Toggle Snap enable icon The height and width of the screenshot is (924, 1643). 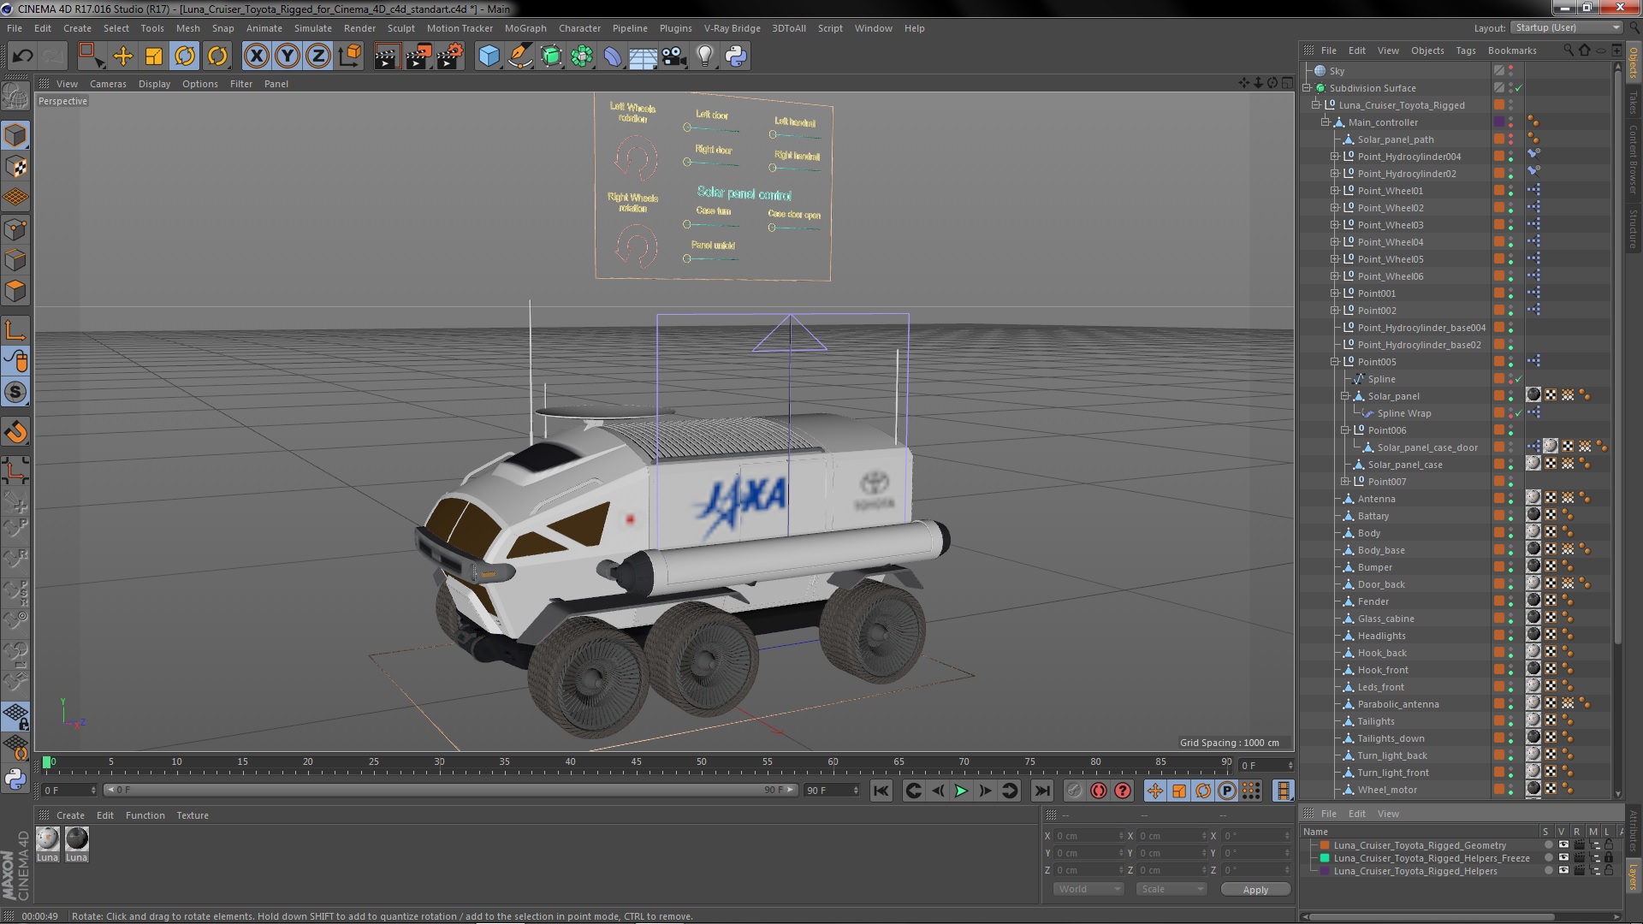click(15, 393)
